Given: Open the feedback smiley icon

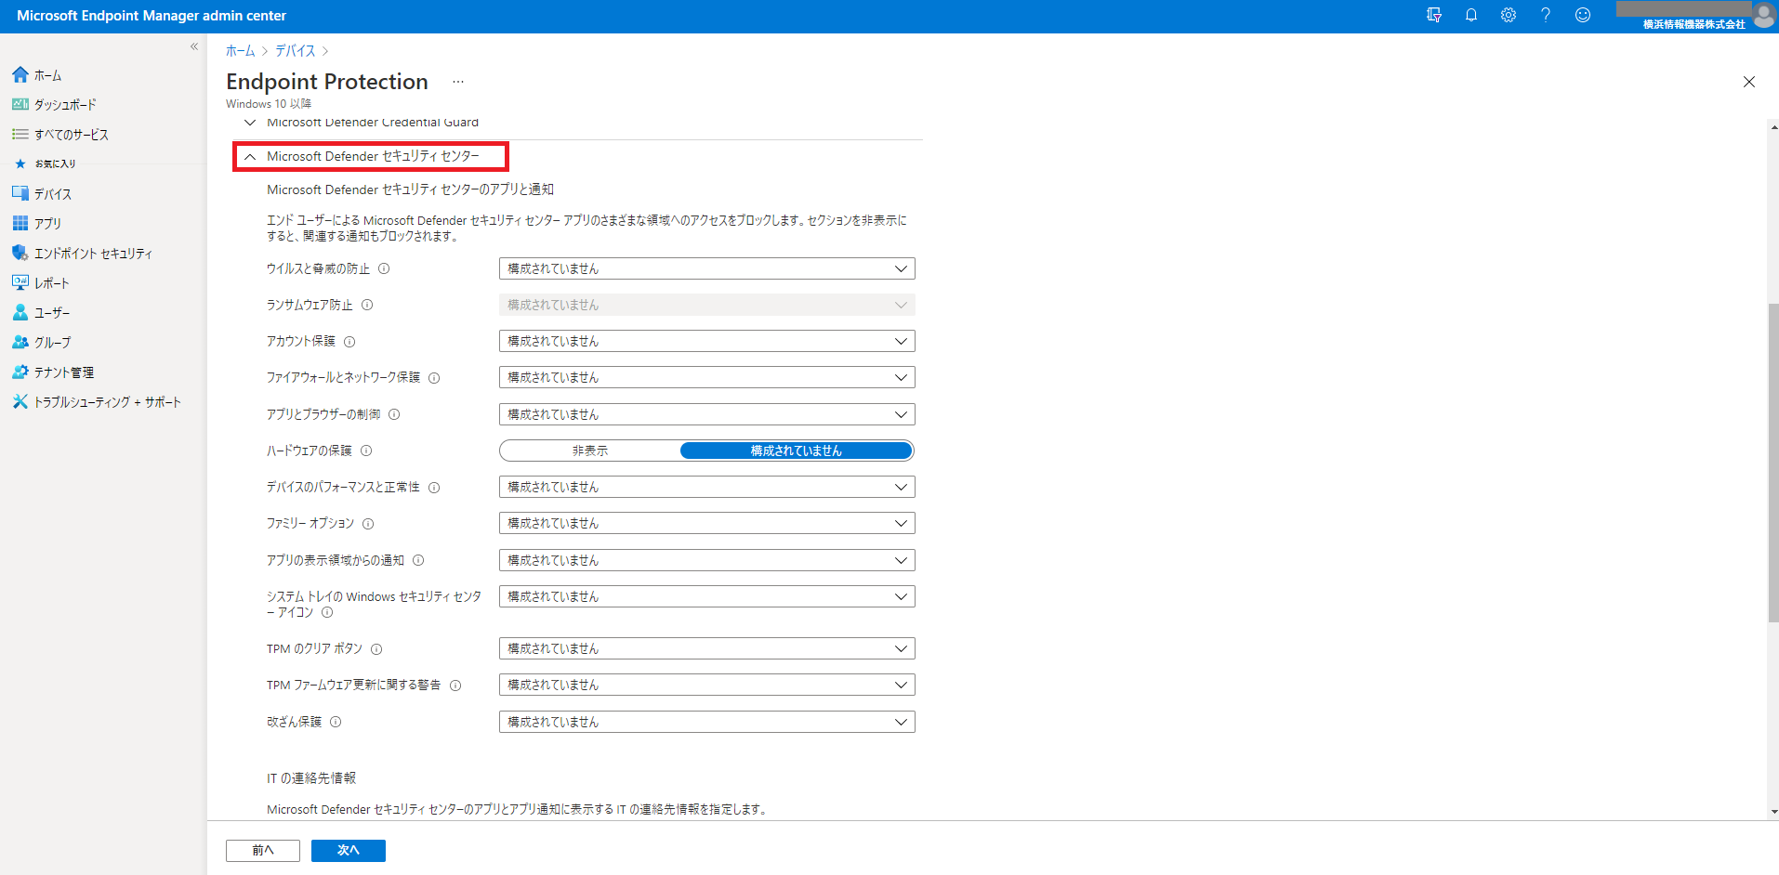Looking at the screenshot, I should click(1583, 15).
